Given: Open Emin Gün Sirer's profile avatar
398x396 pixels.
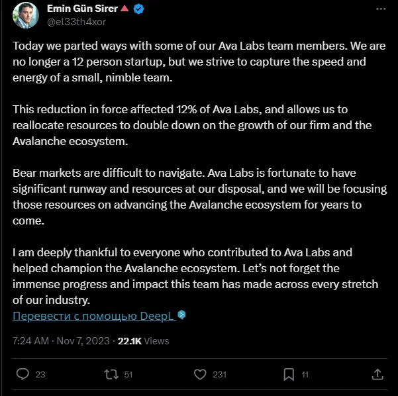Looking at the screenshot, I should 26,15.
